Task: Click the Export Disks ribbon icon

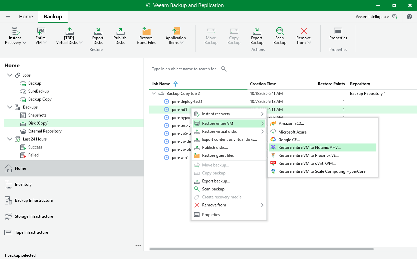Action: pos(98,31)
